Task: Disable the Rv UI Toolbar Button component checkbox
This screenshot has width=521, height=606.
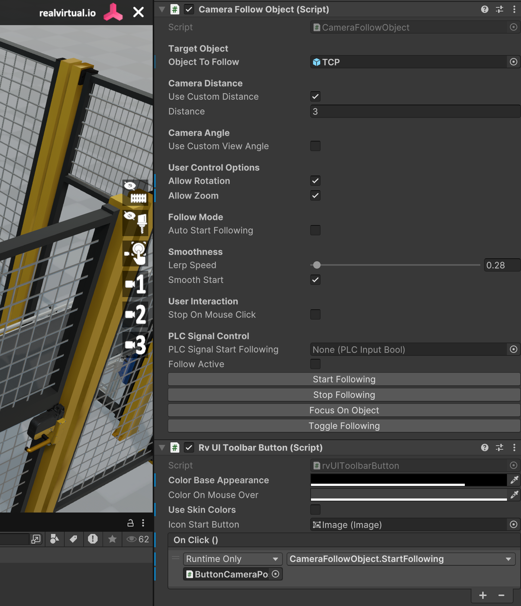Action: pos(189,447)
